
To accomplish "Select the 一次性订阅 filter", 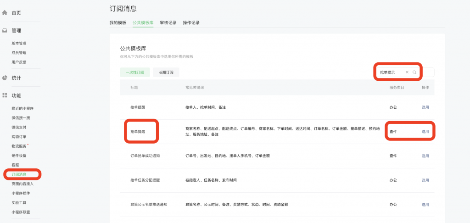I will (135, 72).
